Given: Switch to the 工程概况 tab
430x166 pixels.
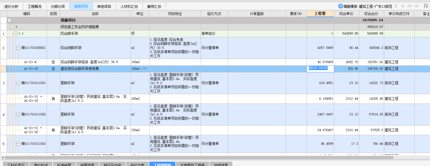Looking at the screenshot, I should coord(35,6).
